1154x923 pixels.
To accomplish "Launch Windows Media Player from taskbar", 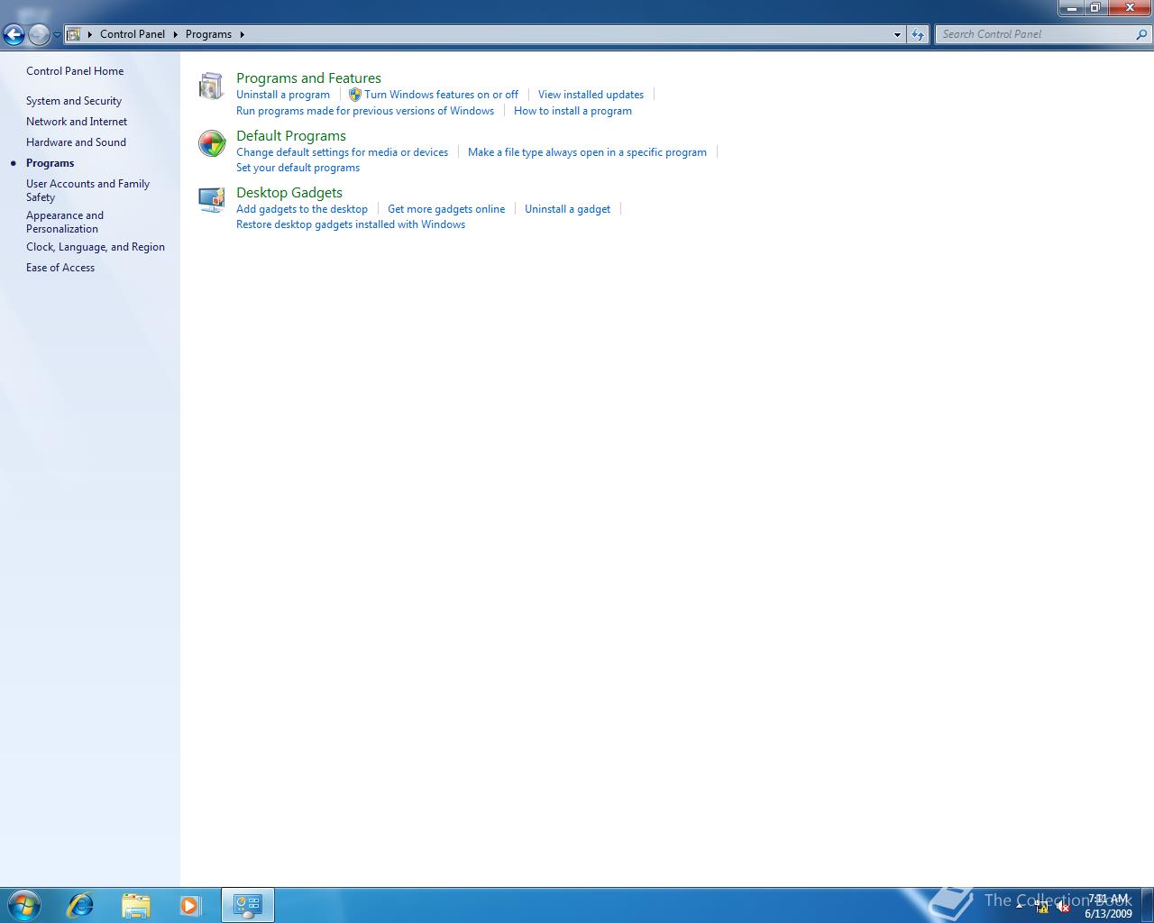I will (x=190, y=904).
